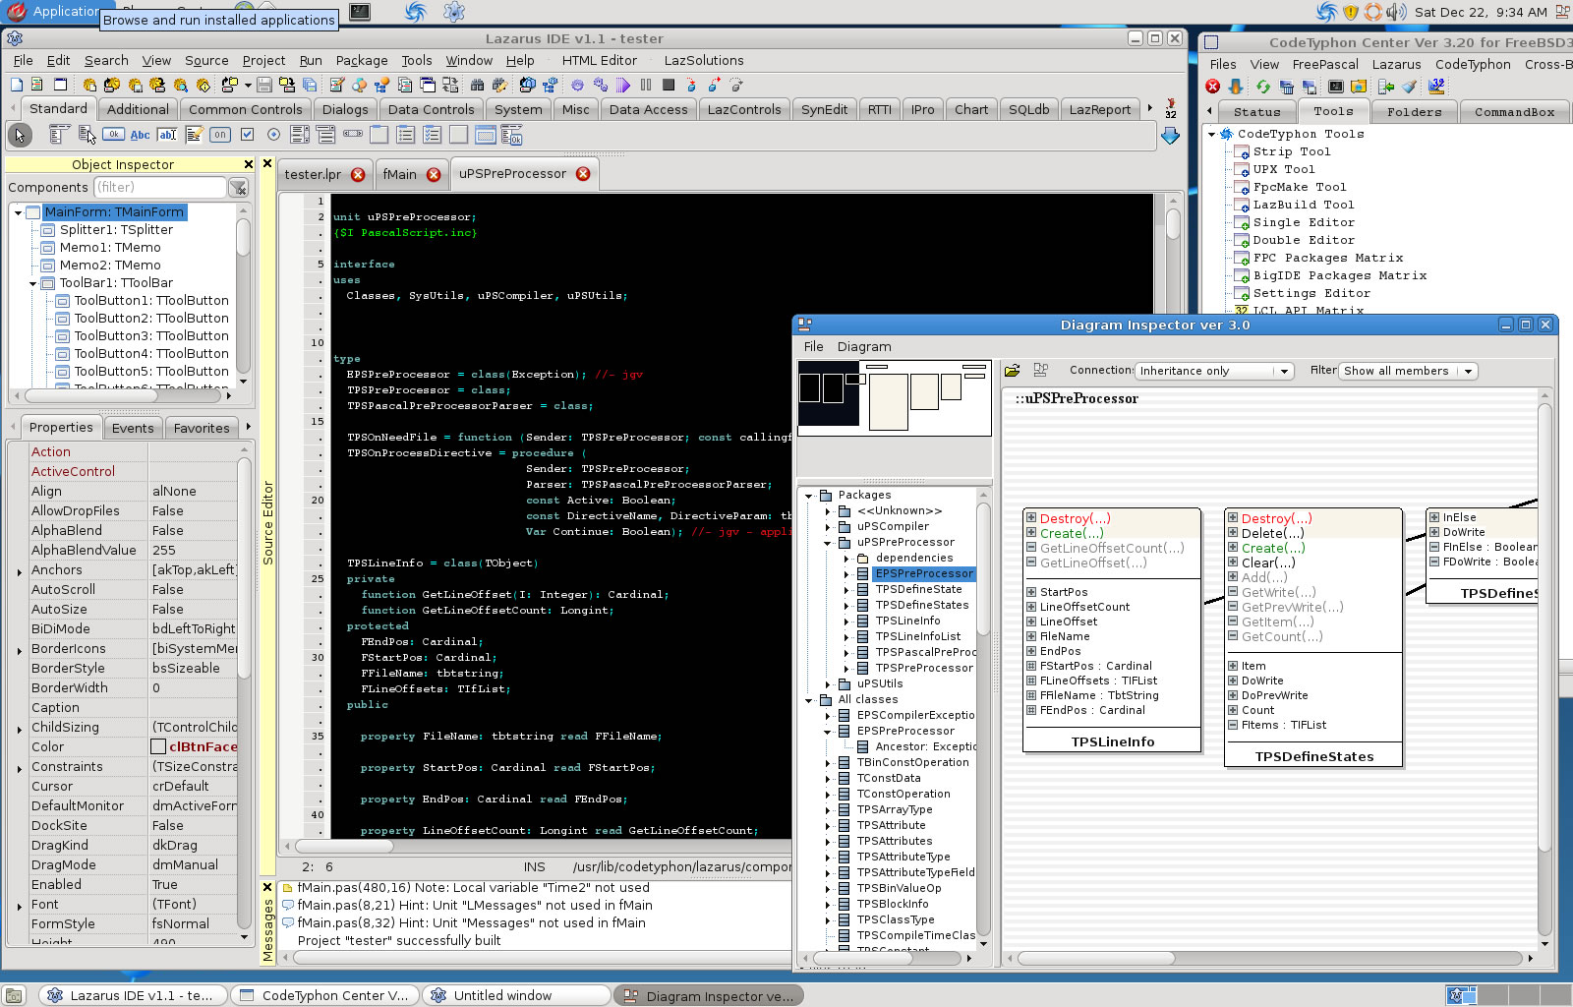
Task: Click the volume speaker tray icon
Action: (x=1396, y=12)
